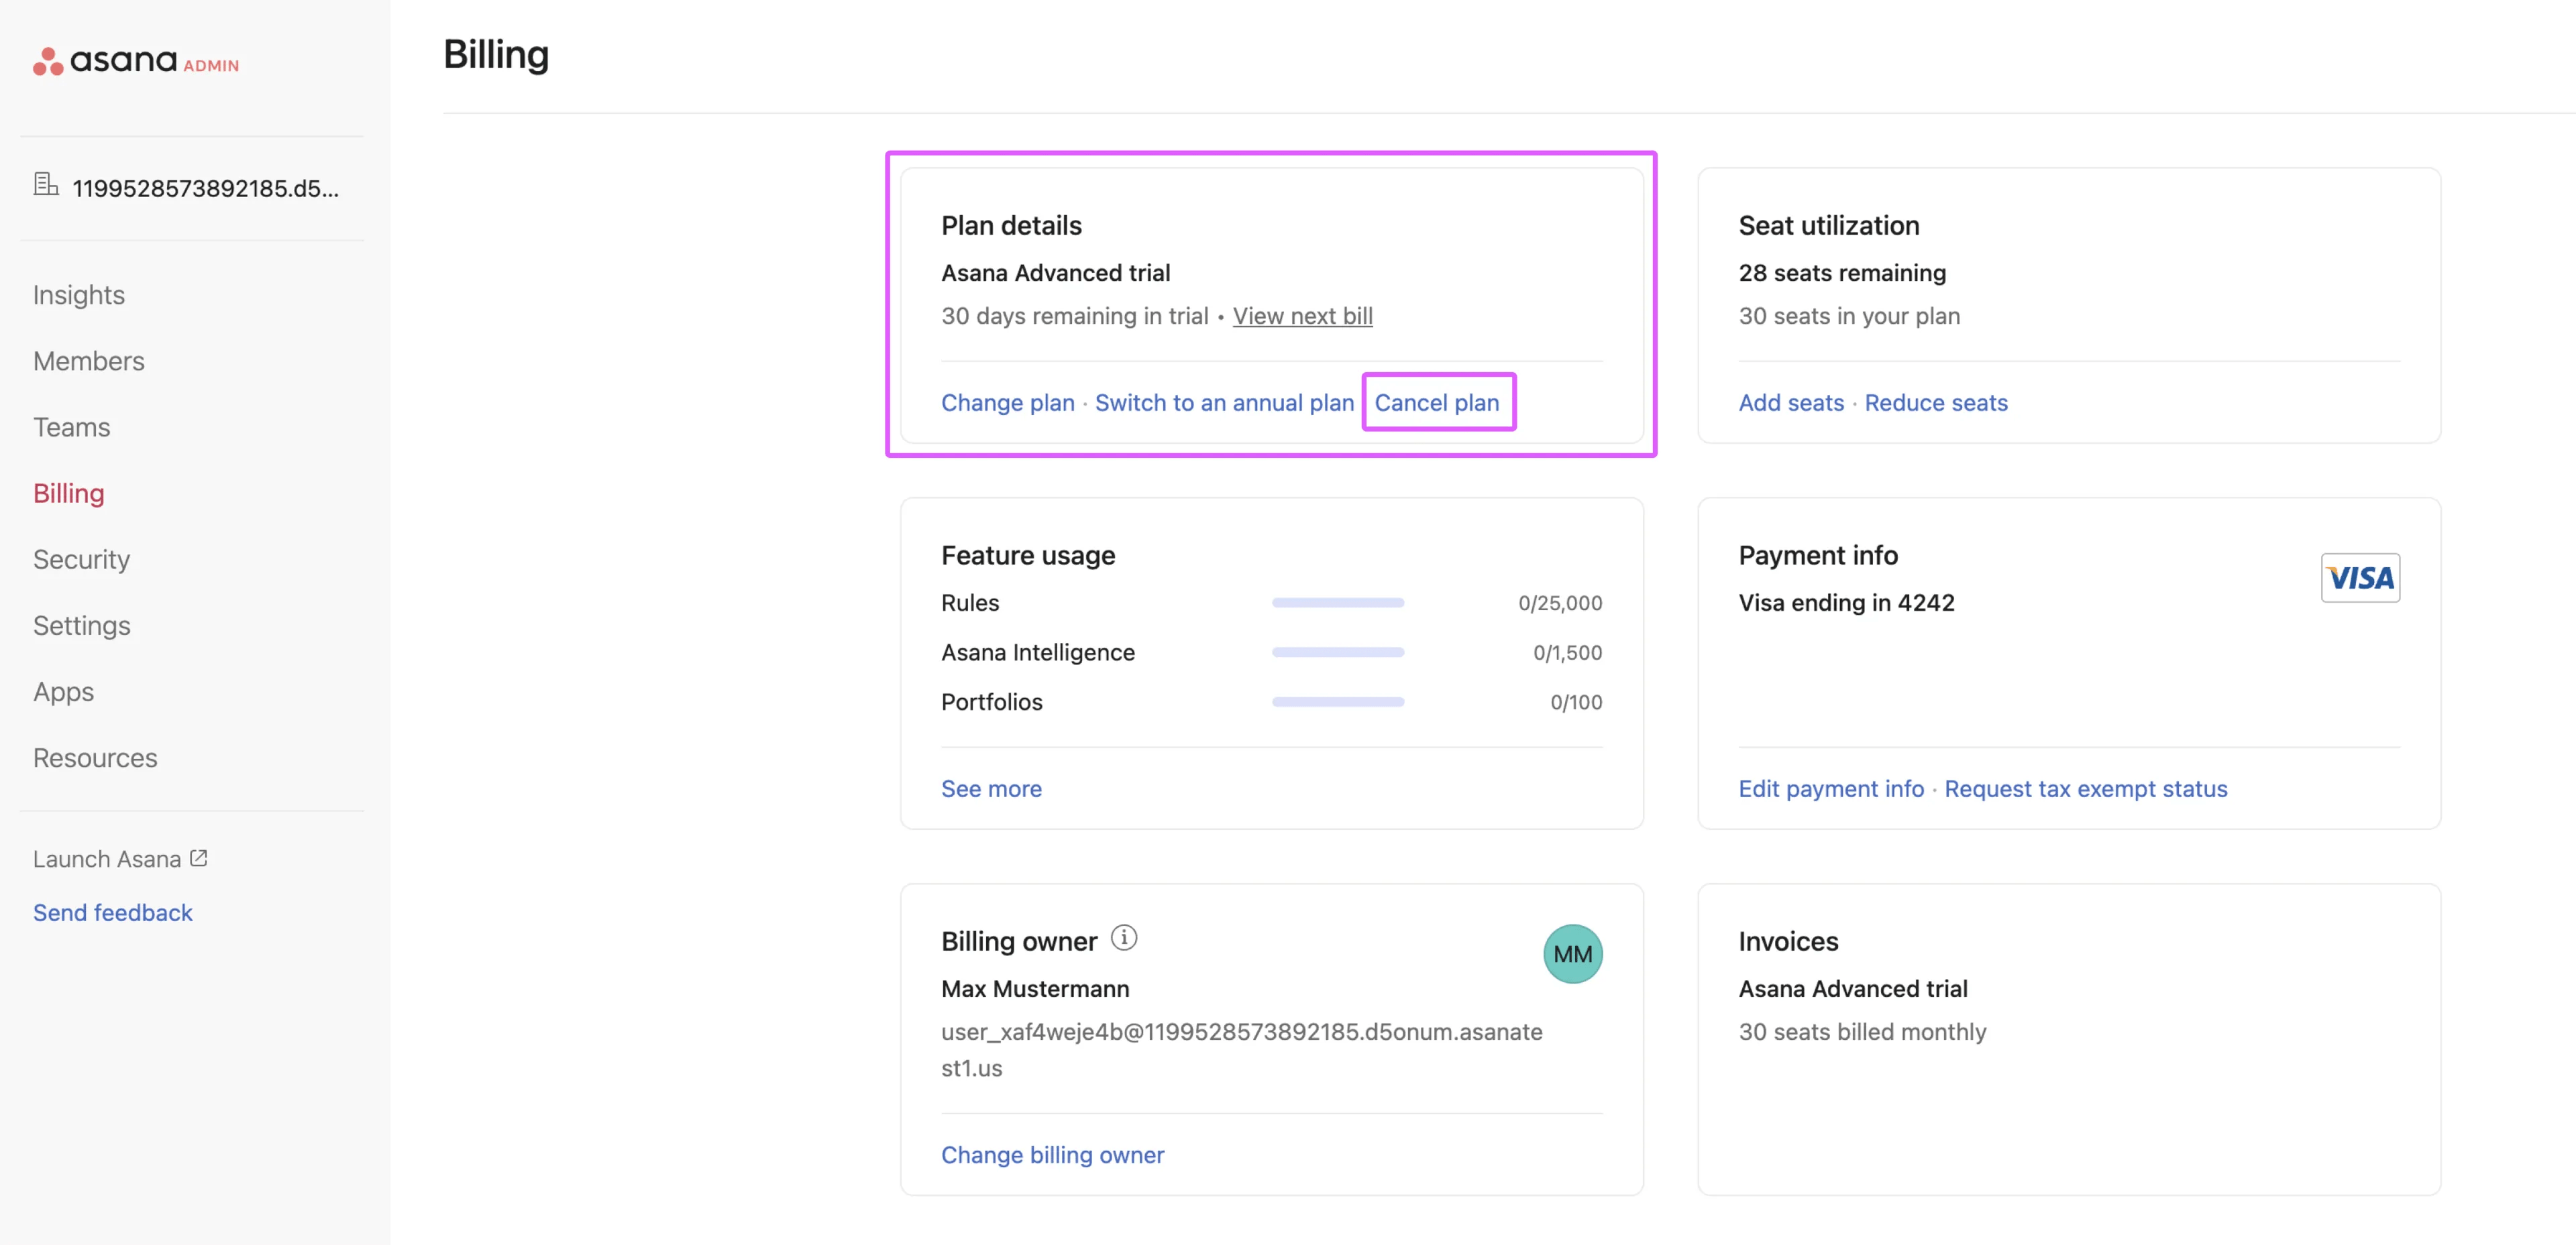
Task: Click the Visa card logo
Action: tap(2360, 577)
